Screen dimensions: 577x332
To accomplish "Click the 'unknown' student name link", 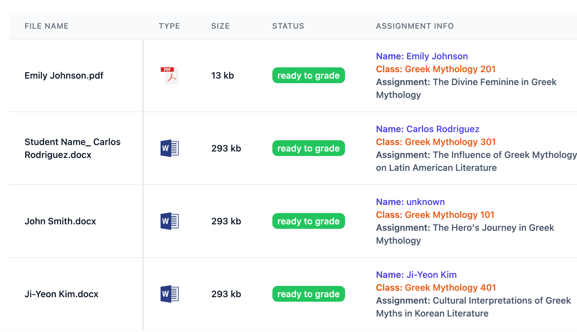I will pos(425,202).
